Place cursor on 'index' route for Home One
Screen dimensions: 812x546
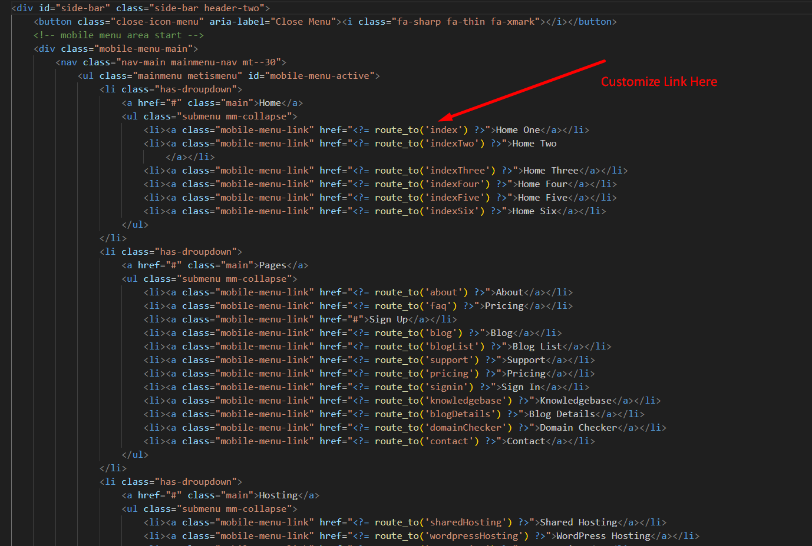point(444,130)
